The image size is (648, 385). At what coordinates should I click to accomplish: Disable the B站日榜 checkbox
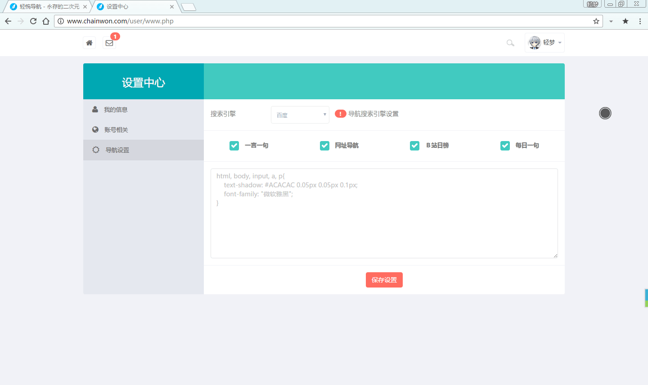click(414, 146)
